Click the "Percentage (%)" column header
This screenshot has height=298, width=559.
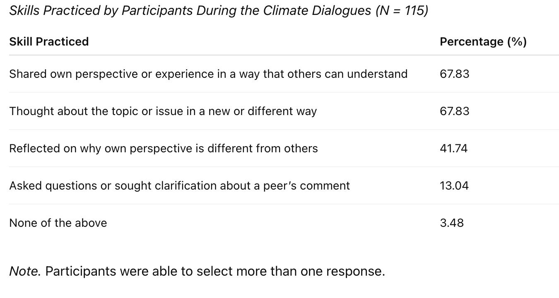(483, 41)
